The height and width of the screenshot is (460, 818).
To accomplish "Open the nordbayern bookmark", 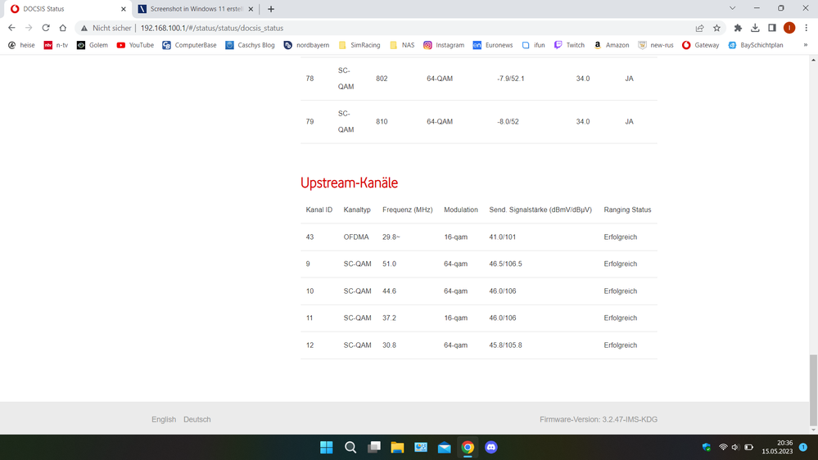I will click(x=307, y=45).
